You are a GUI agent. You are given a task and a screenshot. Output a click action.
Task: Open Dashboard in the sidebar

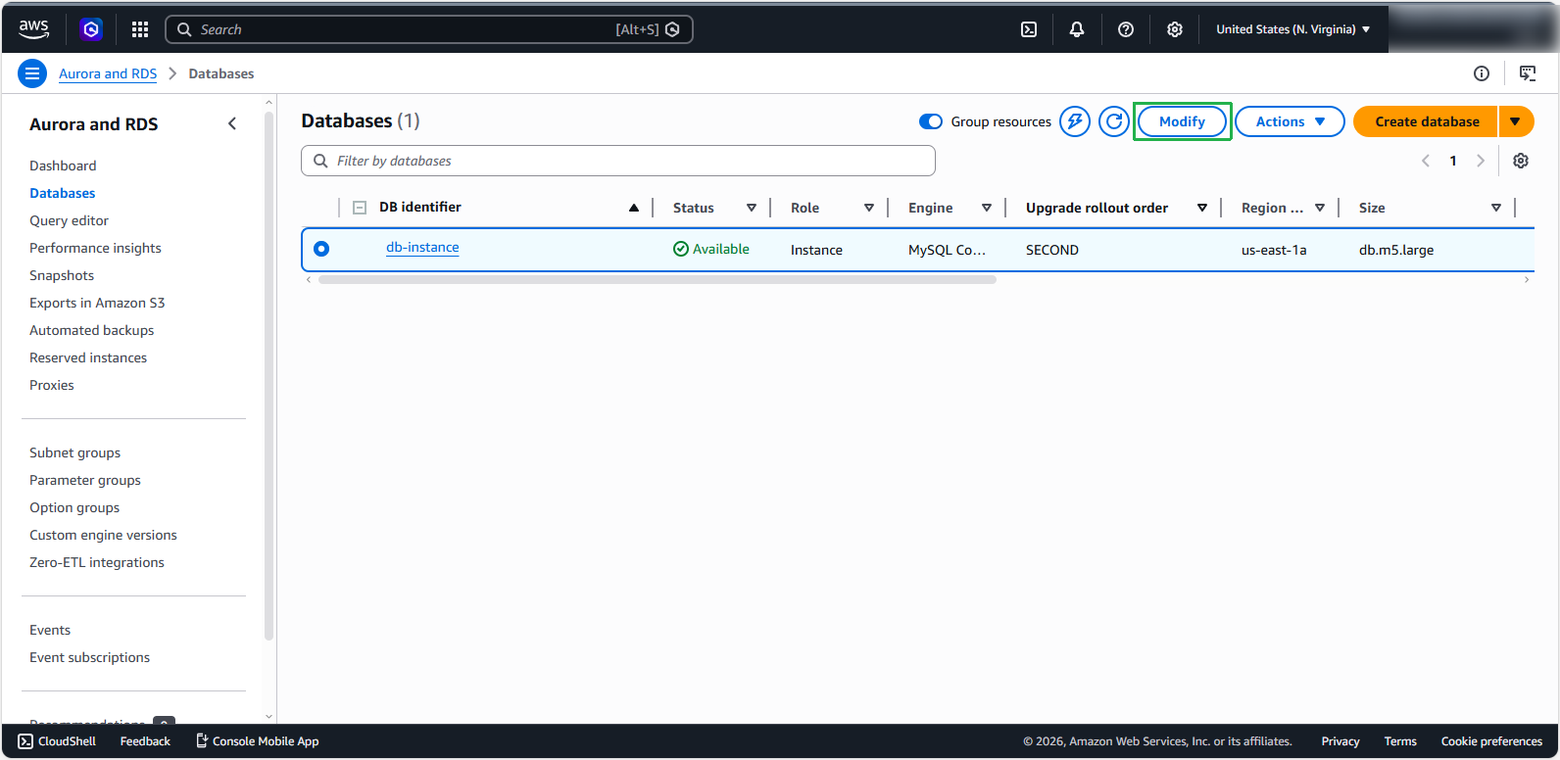click(x=63, y=166)
